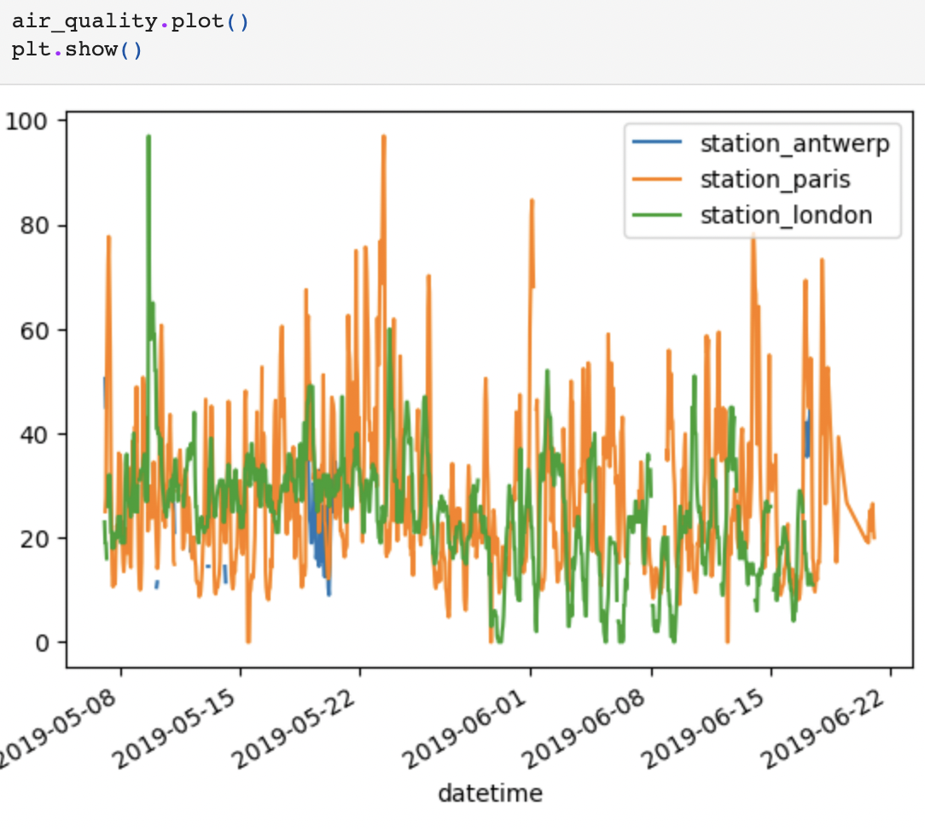The image size is (925, 829).
Task: Click the 100 y-axis tick label
Action: [26, 121]
